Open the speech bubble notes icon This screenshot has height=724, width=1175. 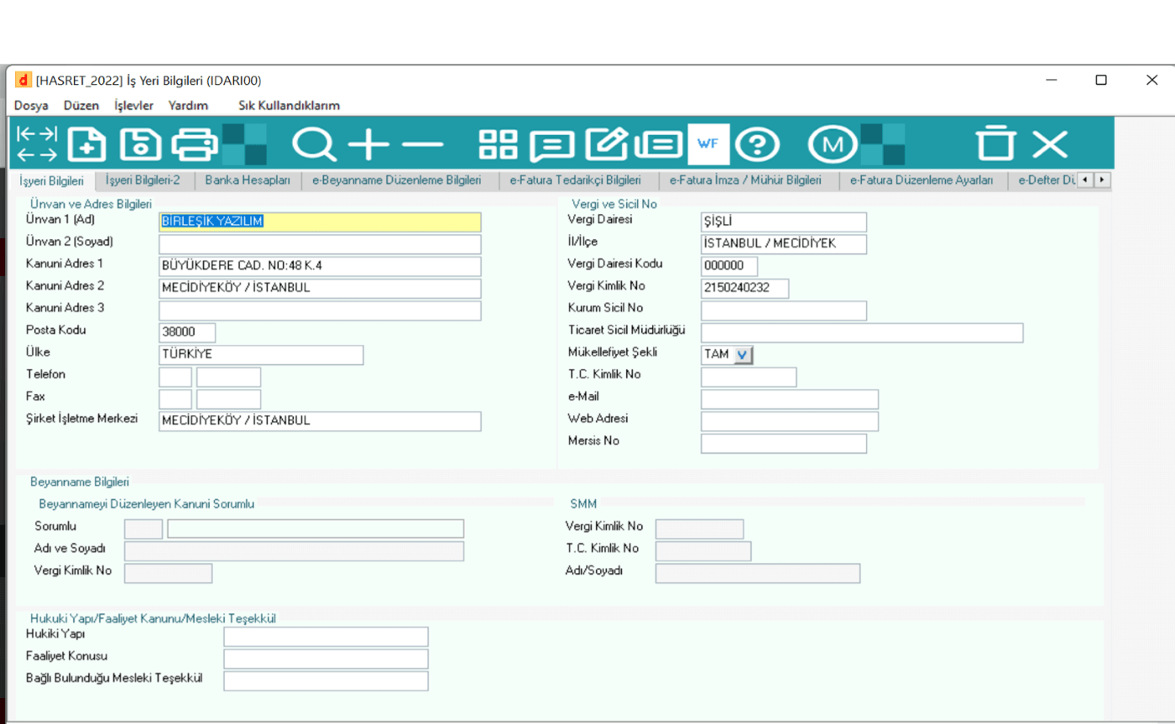point(551,144)
